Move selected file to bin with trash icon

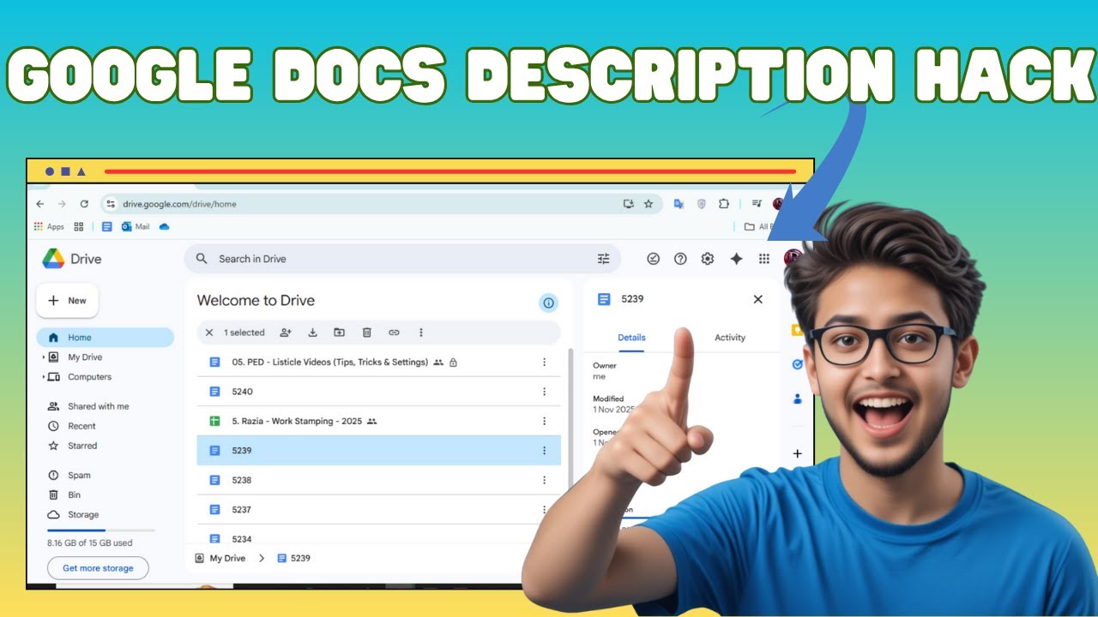click(366, 332)
